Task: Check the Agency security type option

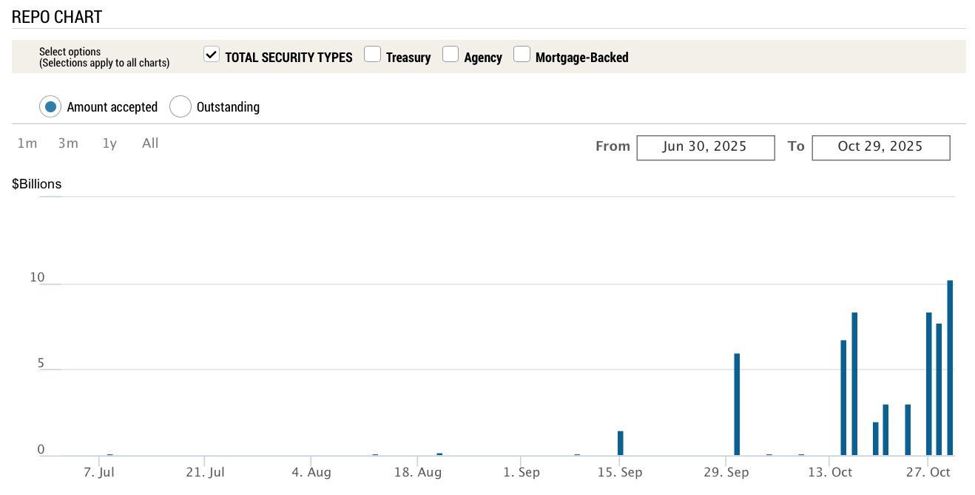Action: point(451,53)
